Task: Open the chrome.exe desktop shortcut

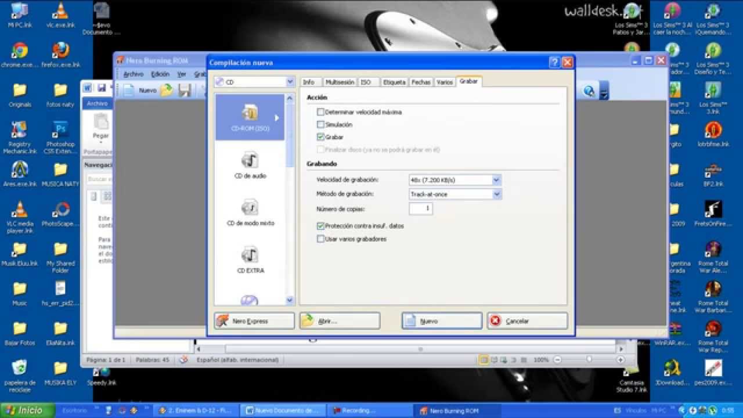Action: tap(20, 55)
